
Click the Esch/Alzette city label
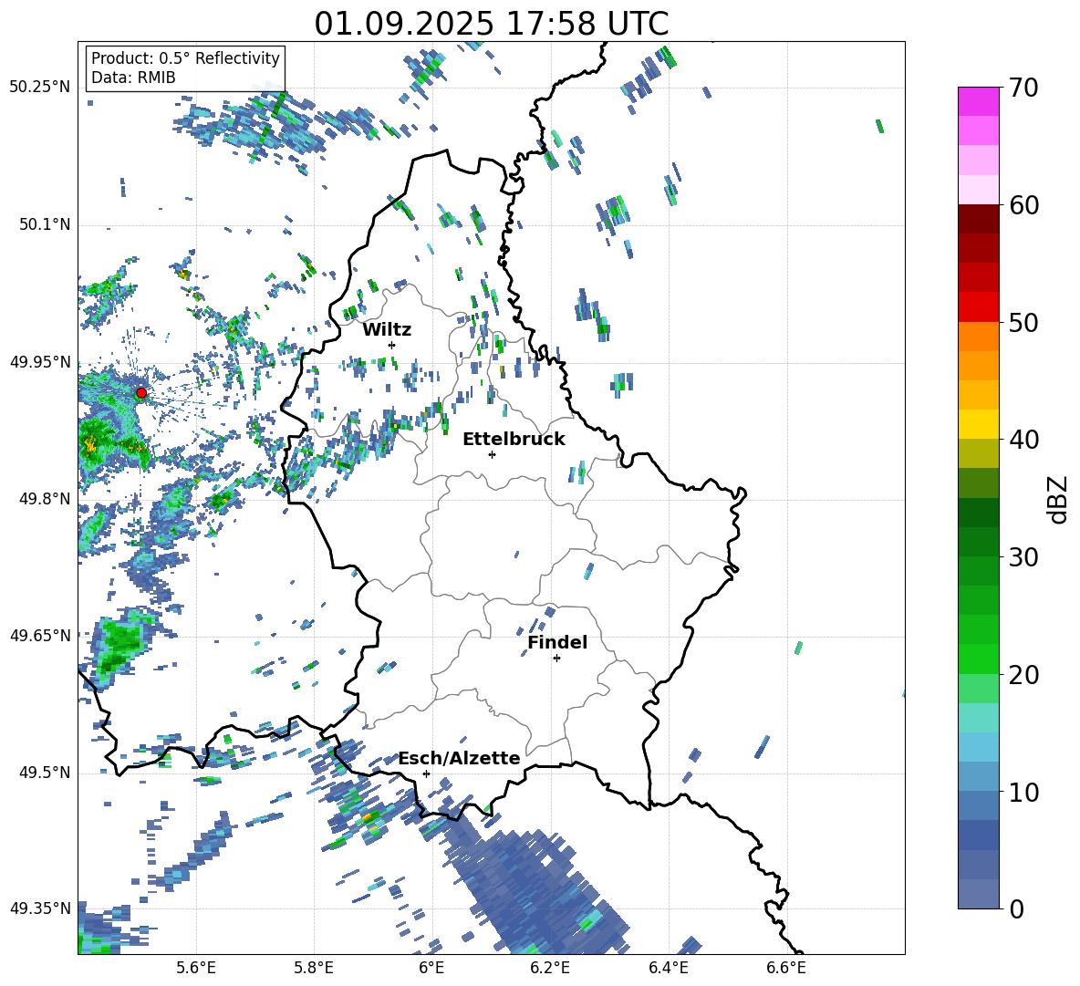click(x=460, y=758)
